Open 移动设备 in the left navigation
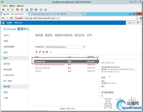Image resolution: width=143 pixels, height=112 pixels. pyautogui.click(x=8, y=69)
